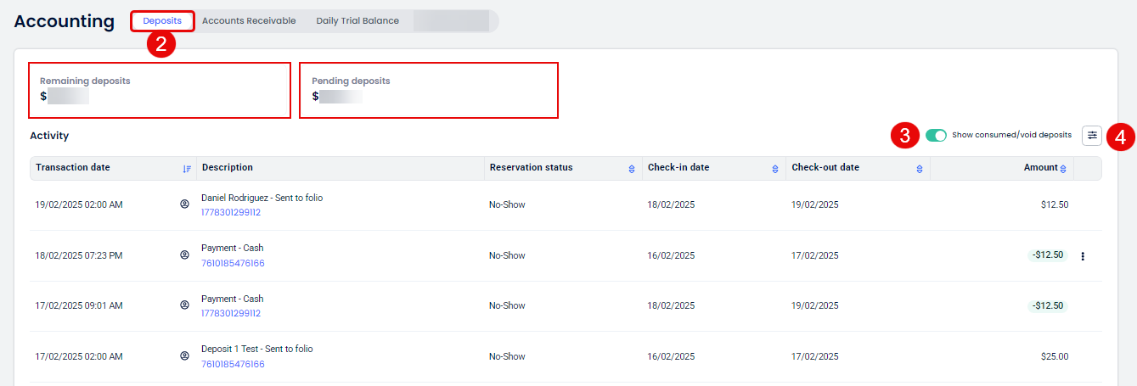Image resolution: width=1137 pixels, height=386 pixels.
Task: Click guest icon in Deposit 1 Test row
Action: coord(184,356)
